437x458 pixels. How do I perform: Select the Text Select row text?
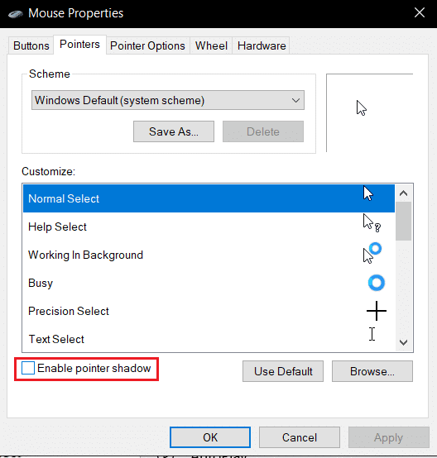coord(56,339)
